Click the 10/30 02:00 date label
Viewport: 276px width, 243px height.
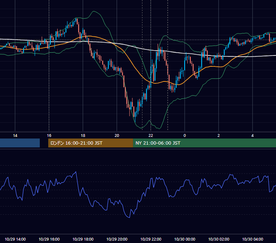coord(219,239)
